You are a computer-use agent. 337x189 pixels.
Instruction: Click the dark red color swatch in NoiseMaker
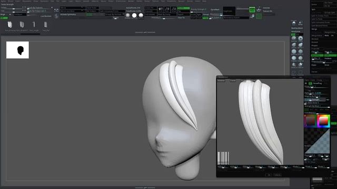310,121
